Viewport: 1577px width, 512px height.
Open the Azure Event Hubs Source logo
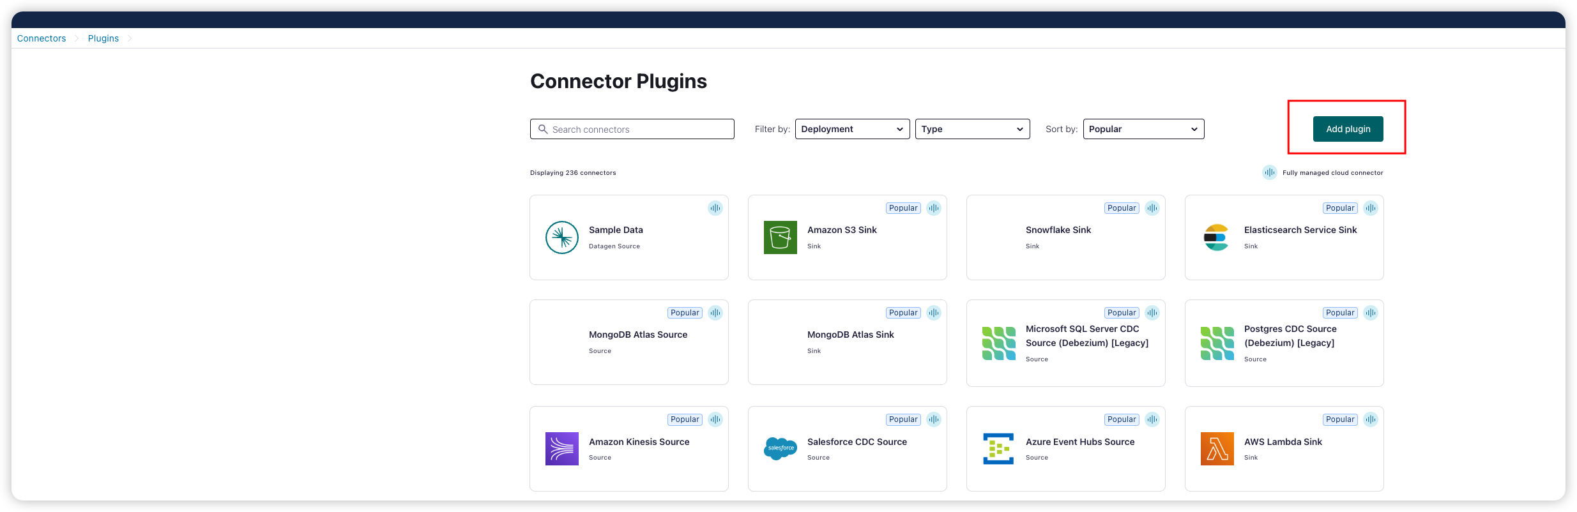click(x=999, y=449)
